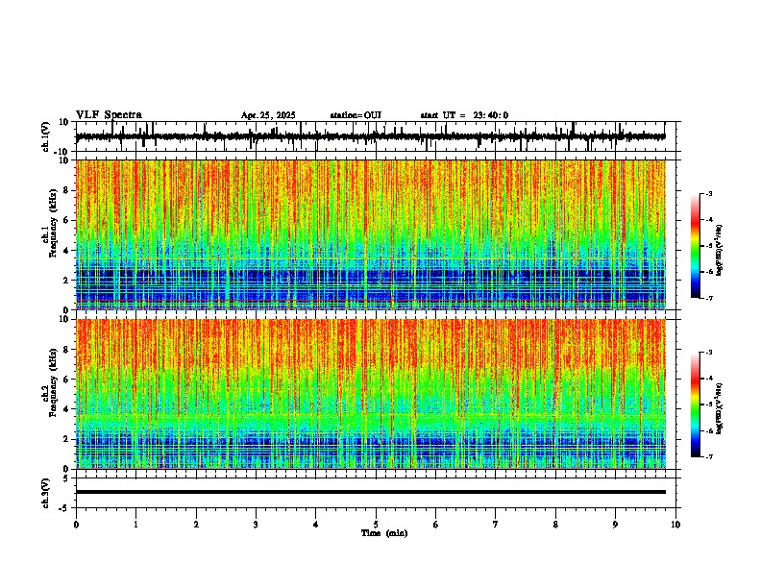Click the "start UT = 23:40:0" label
This screenshot has width=761, height=588.
point(464,115)
